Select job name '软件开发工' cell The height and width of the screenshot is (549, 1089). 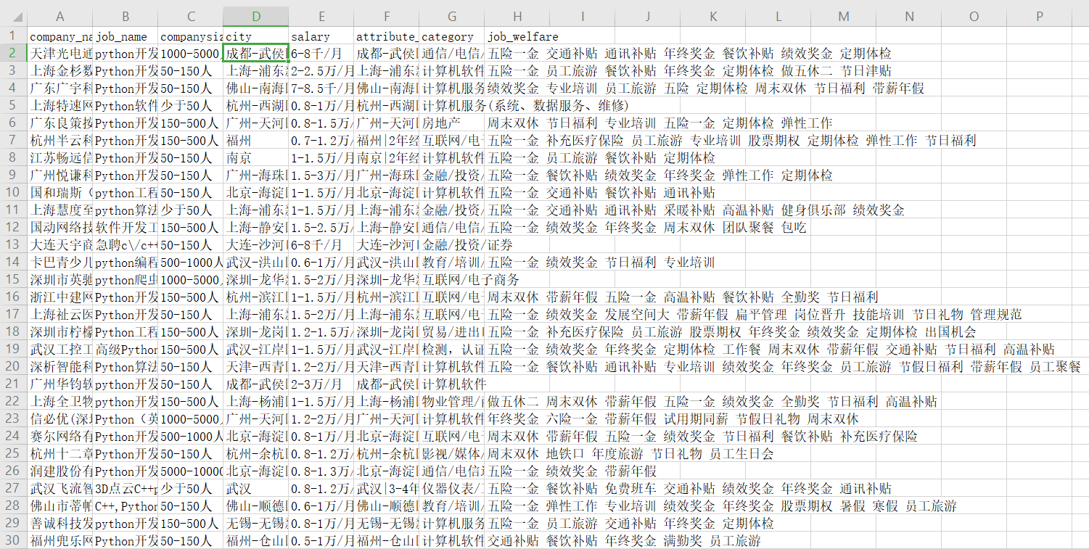point(126,228)
